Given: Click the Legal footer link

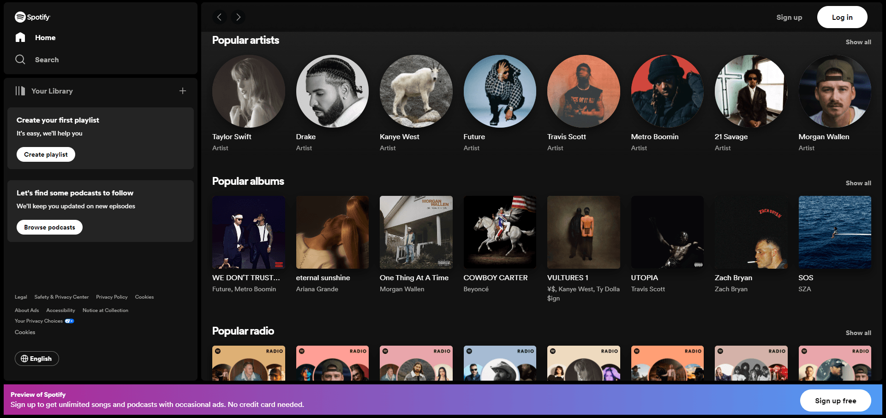Looking at the screenshot, I should 21,297.
